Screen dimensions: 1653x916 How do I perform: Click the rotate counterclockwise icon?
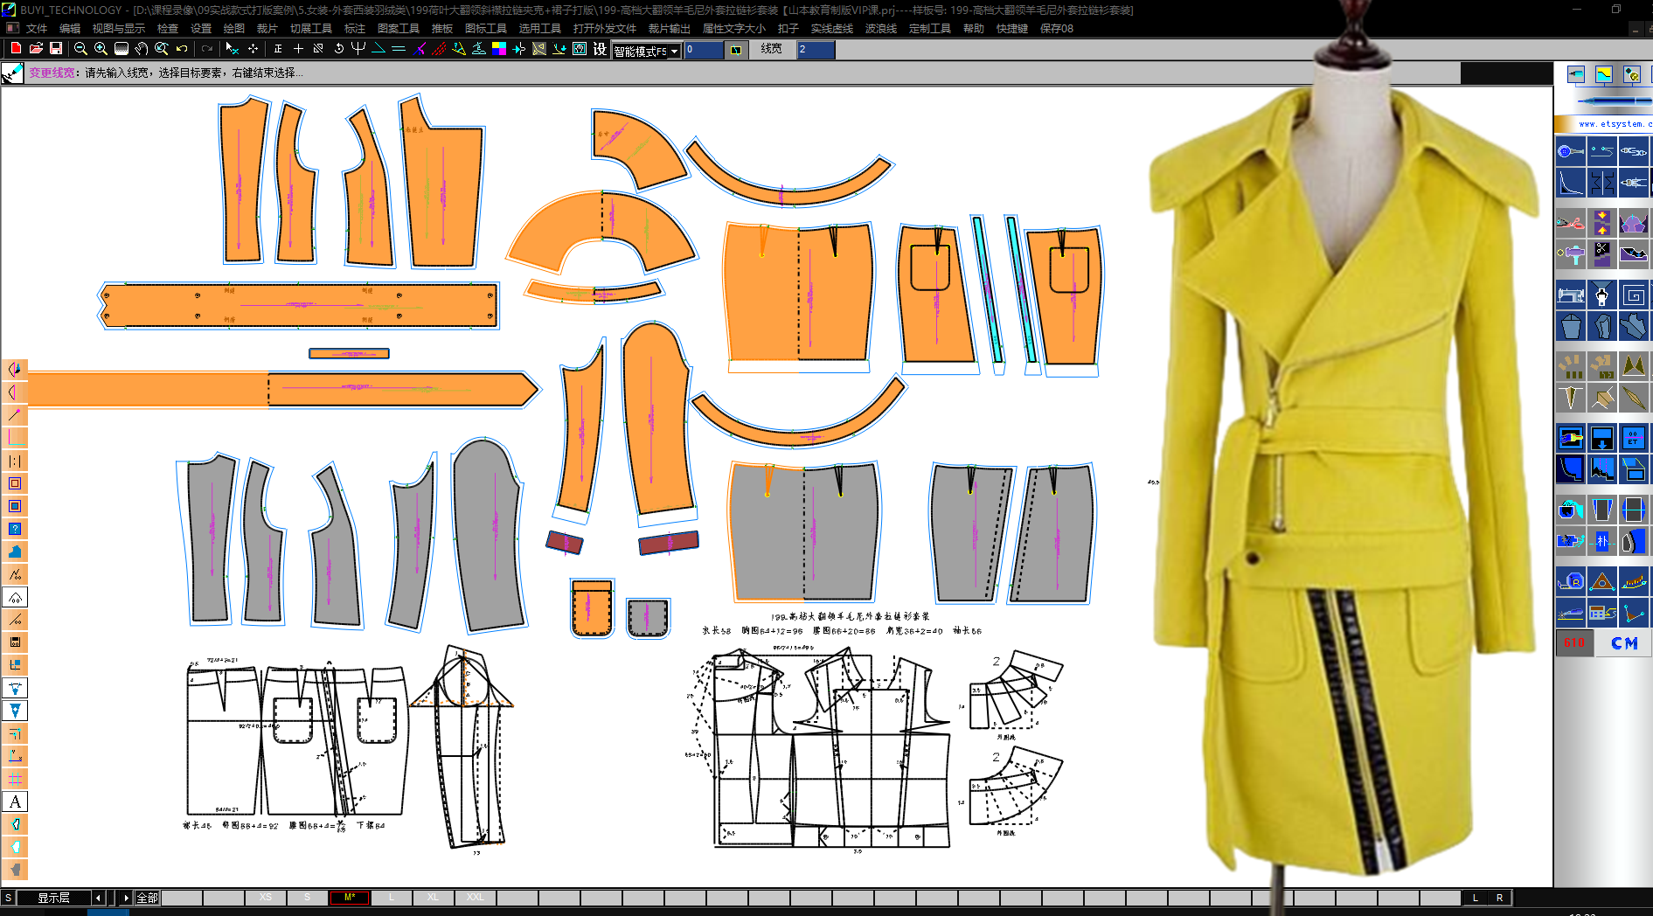(339, 49)
